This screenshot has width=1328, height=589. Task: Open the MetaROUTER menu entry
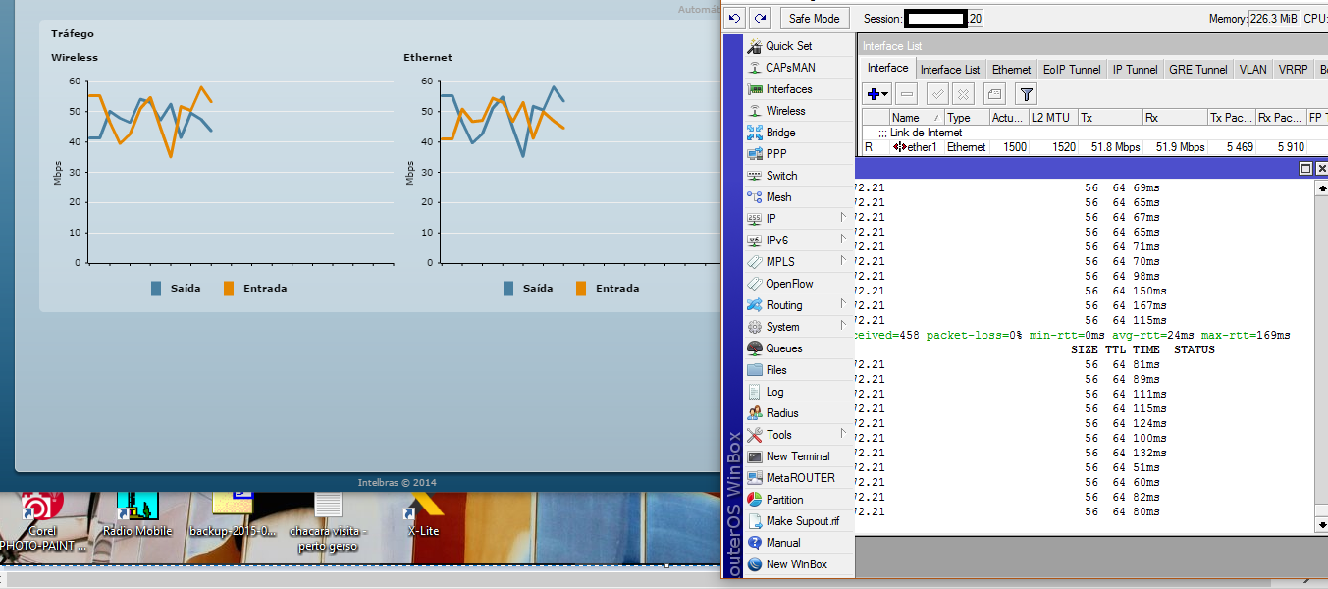click(x=800, y=478)
